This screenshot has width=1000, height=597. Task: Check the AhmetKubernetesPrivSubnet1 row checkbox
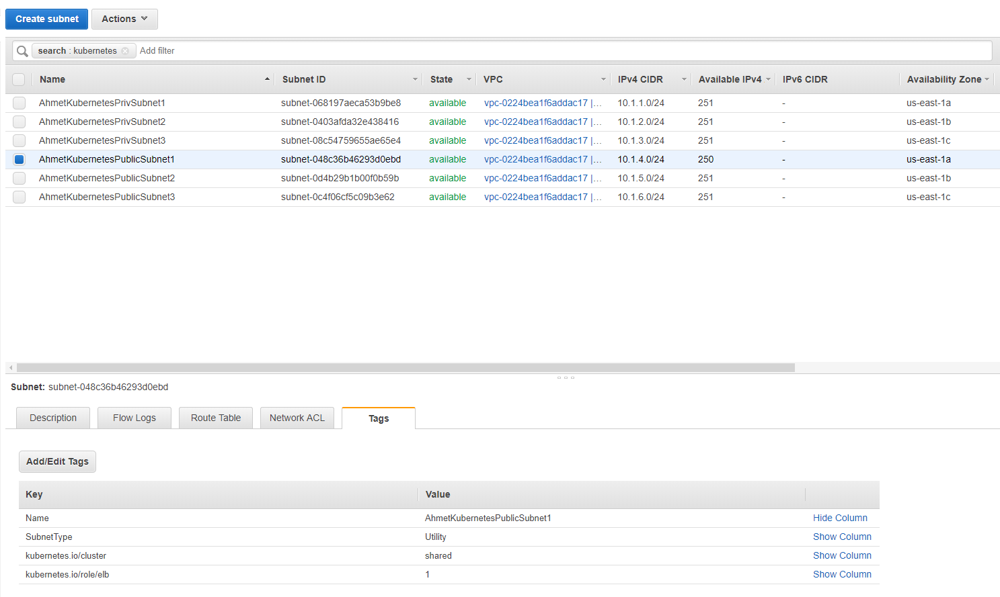(x=19, y=103)
